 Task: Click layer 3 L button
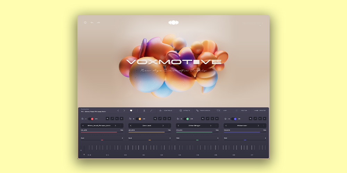tap(212, 118)
